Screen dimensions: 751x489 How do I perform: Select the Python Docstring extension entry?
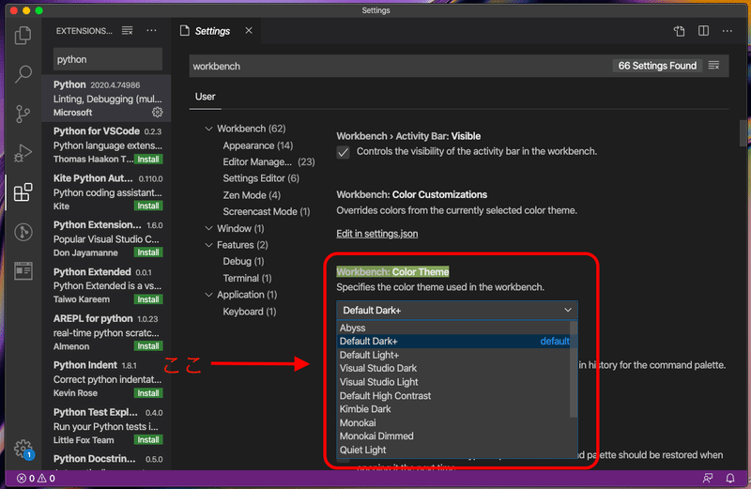(107, 460)
